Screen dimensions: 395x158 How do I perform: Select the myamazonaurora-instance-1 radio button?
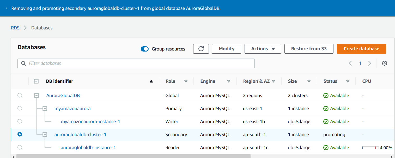20,122
